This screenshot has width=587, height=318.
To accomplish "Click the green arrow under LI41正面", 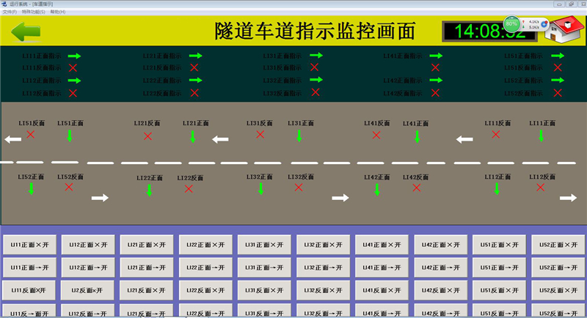I will coord(417,136).
